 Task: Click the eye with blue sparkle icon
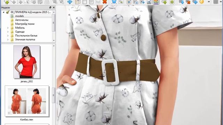pyautogui.click(x=143, y=2)
